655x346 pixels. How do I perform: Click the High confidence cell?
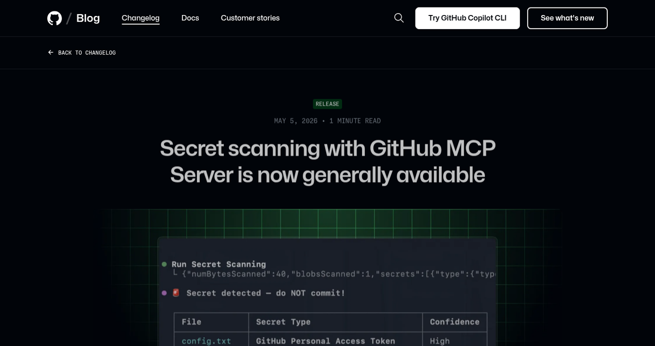440,341
